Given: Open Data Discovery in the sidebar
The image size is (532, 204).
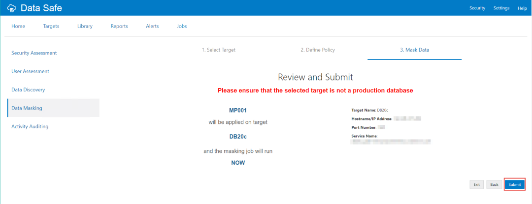Looking at the screenshot, I should click(x=28, y=89).
